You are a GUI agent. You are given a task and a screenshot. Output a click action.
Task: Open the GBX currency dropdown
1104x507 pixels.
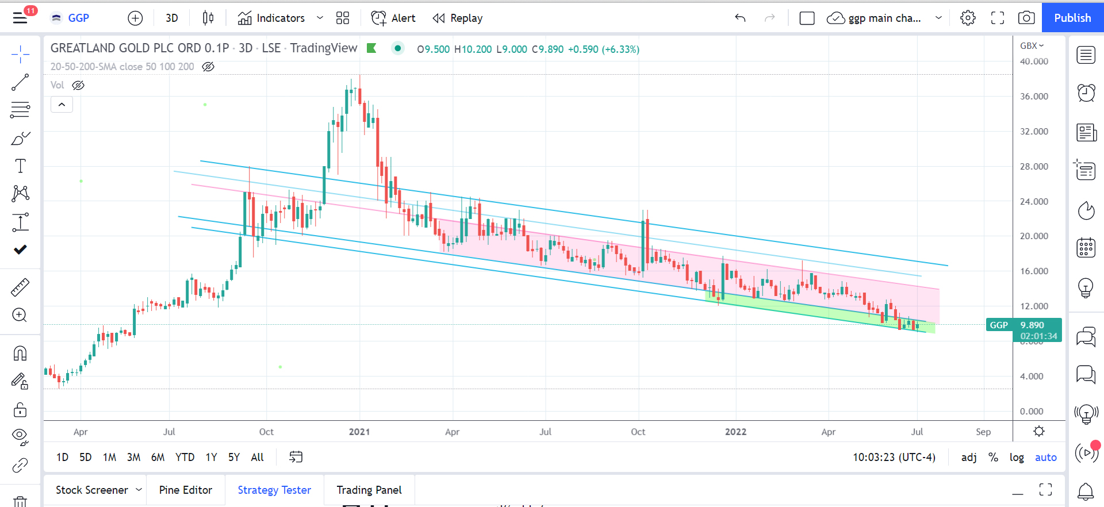(1032, 46)
